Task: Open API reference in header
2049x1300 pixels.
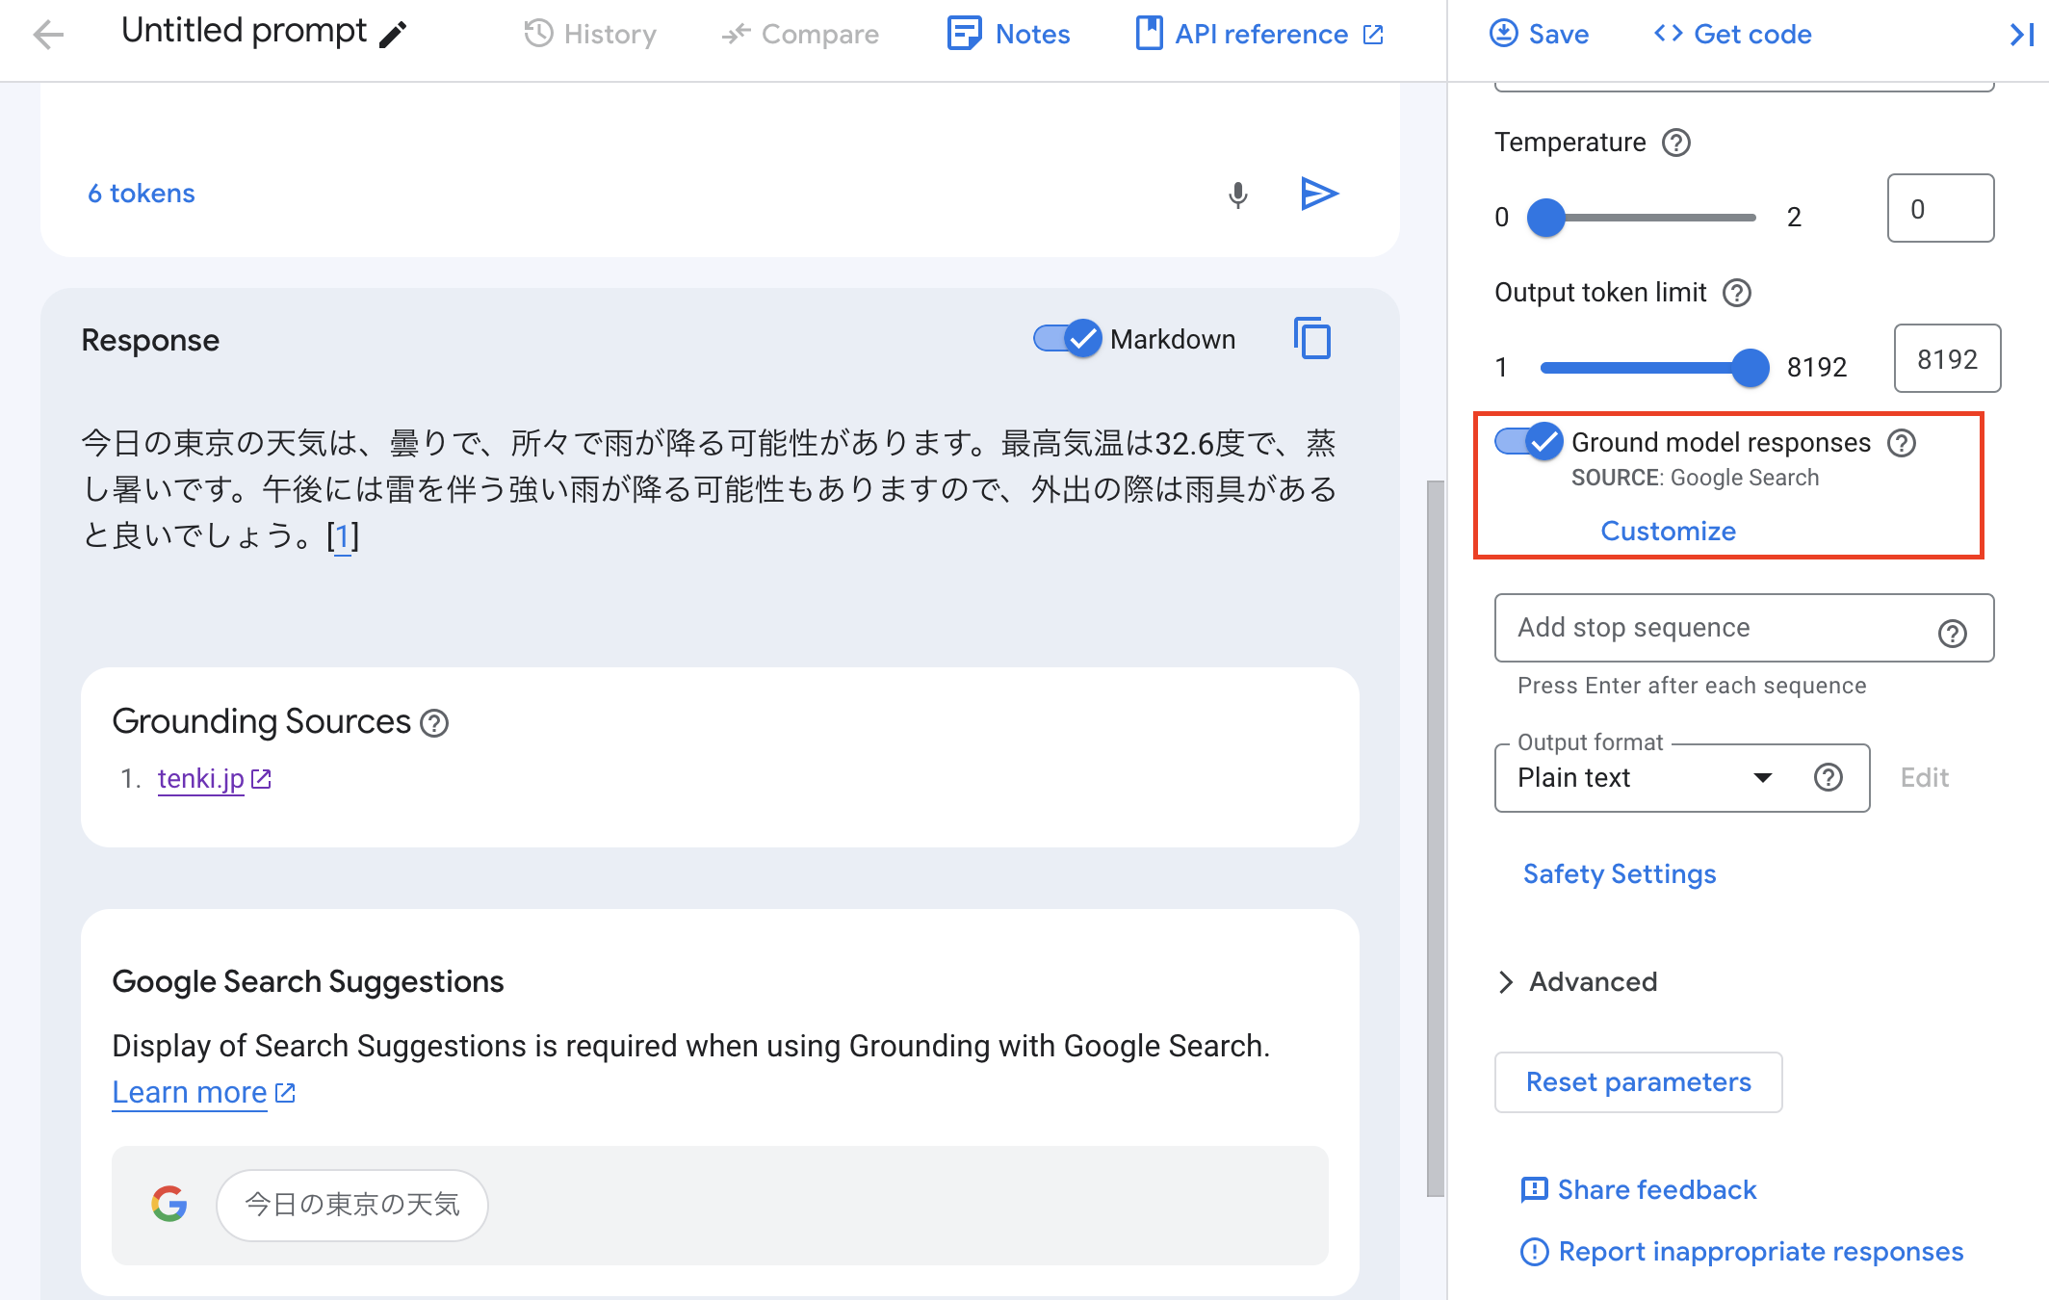Action: [1259, 35]
